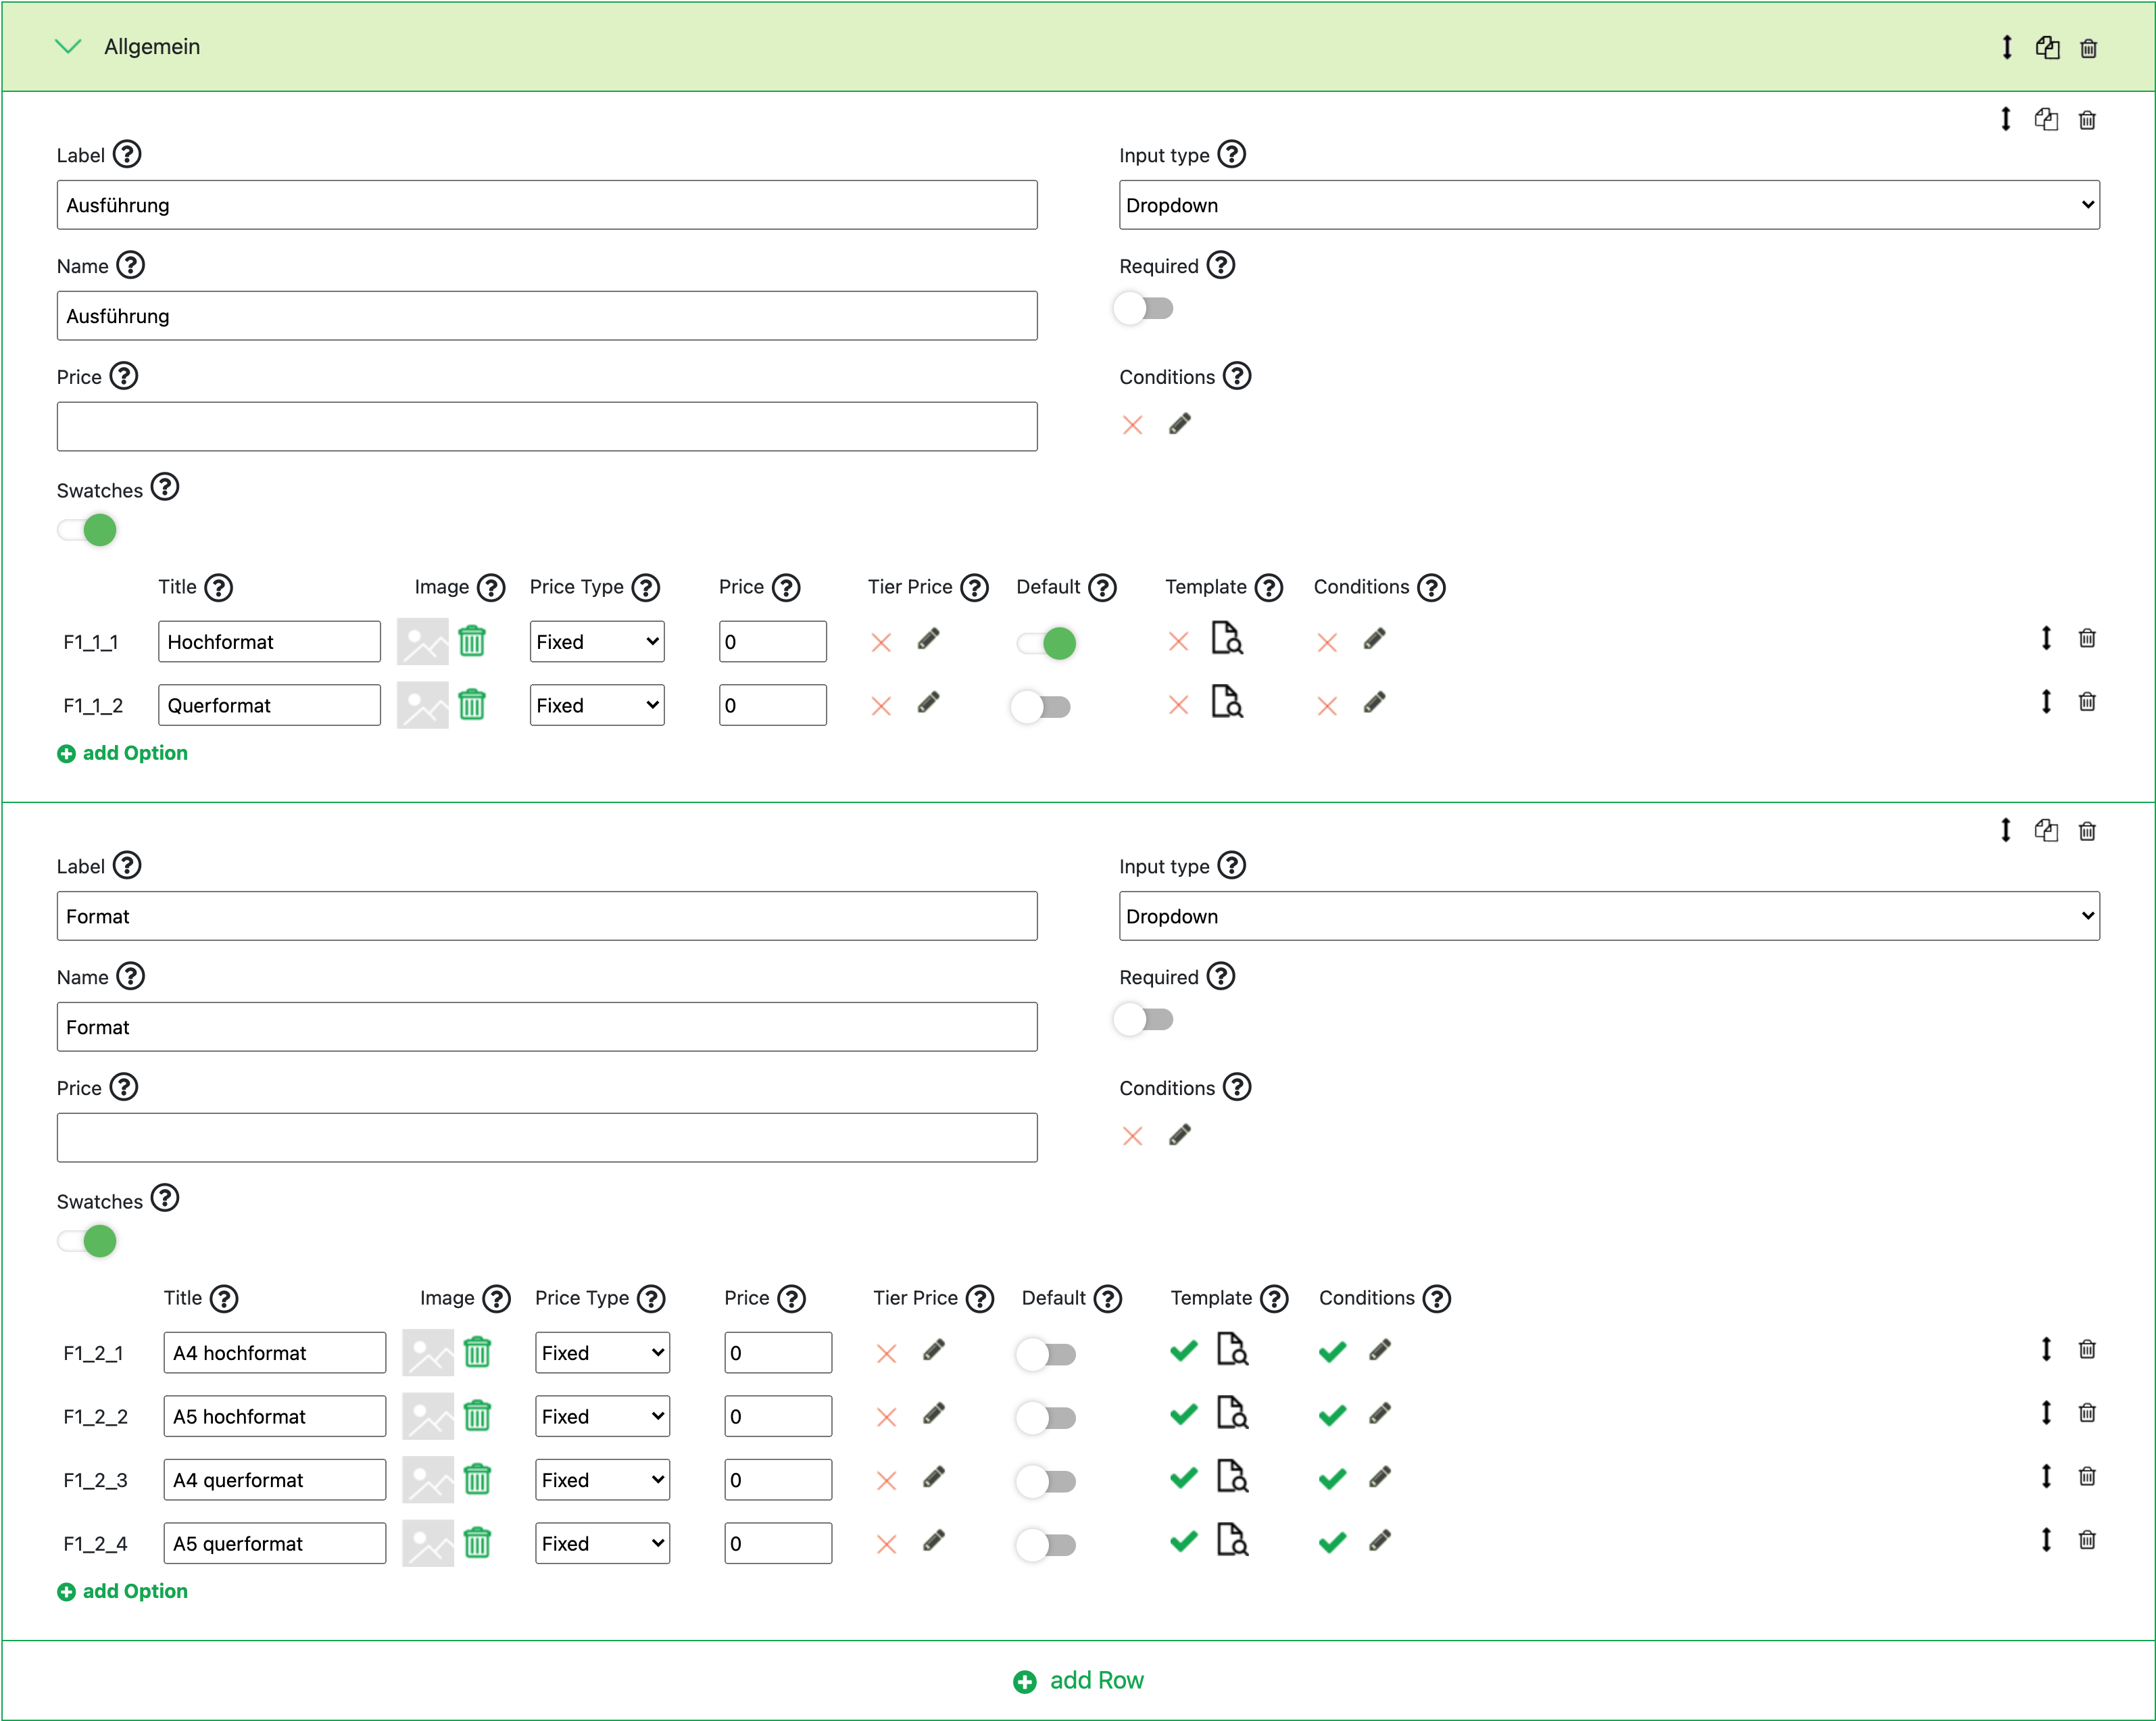Viewport: 2156px width, 1721px height.
Task: Open Input type dropdown for Ausführung
Action: click(1608, 205)
